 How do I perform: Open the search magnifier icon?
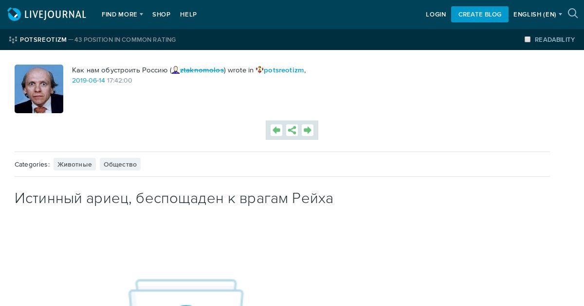573,14
